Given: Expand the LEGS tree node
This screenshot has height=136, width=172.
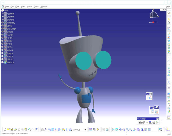Looking at the screenshot, I should click(x=2, y=25).
